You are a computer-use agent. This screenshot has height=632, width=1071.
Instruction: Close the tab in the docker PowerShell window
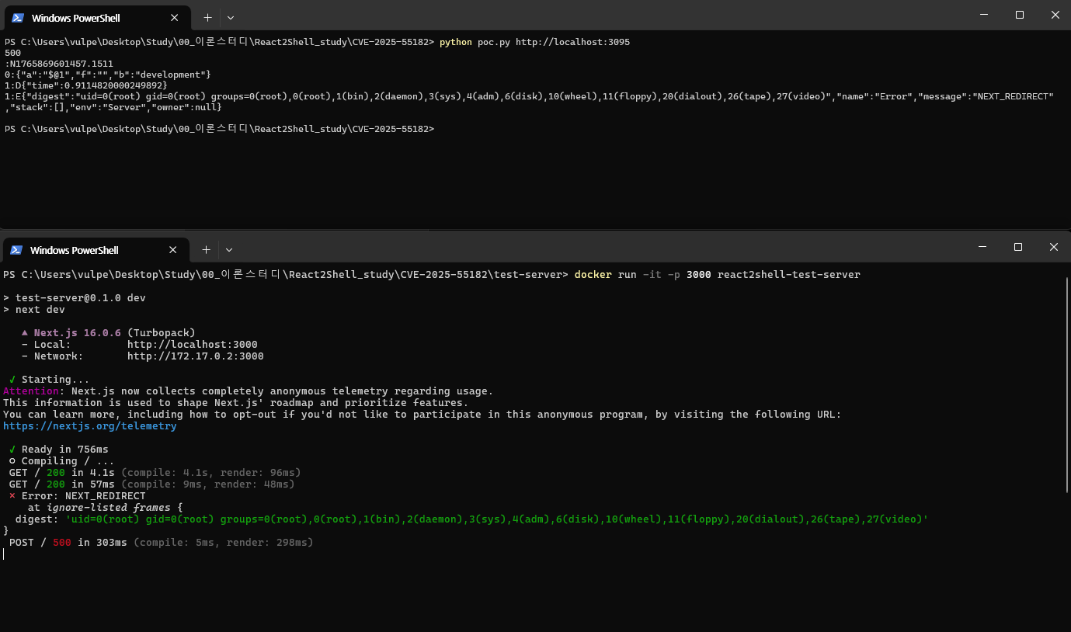click(x=173, y=250)
